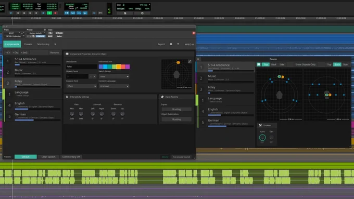This screenshot has height=199, width=354.
Task: Select the orange object in Panner back view
Action: coord(330,95)
